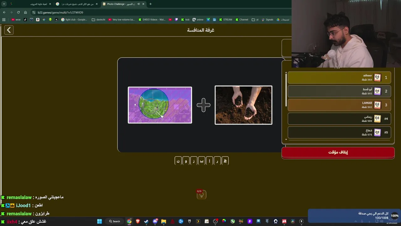401x226 pixels.
Task: Select the شعاع leaderboard row
Action: pos(339,132)
